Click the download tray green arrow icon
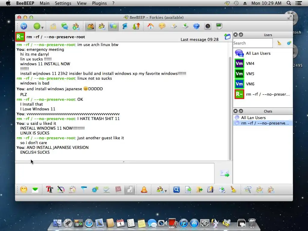 (x=185, y=26)
